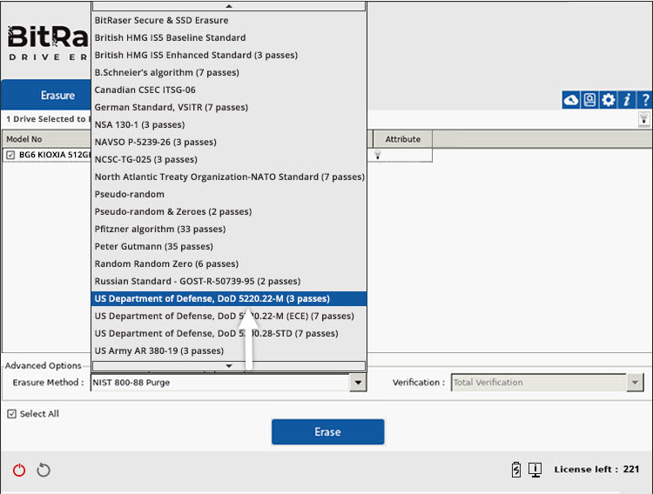Image resolution: width=653 pixels, height=494 pixels.
Task: Open the help question mark icon
Action: 644,100
